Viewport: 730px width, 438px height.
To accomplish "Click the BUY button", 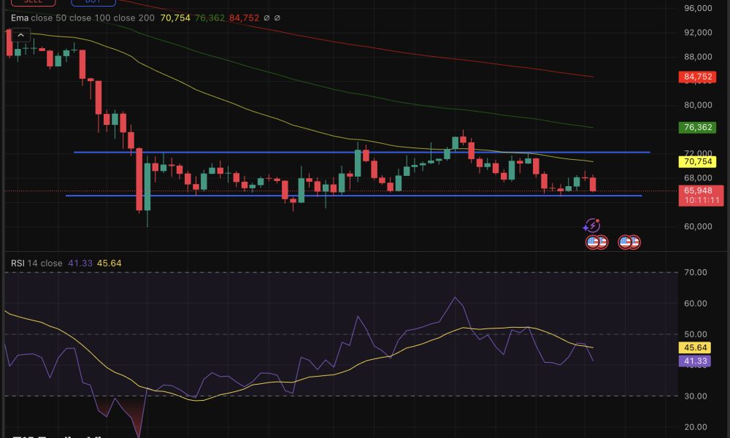I will (x=93, y=2).
